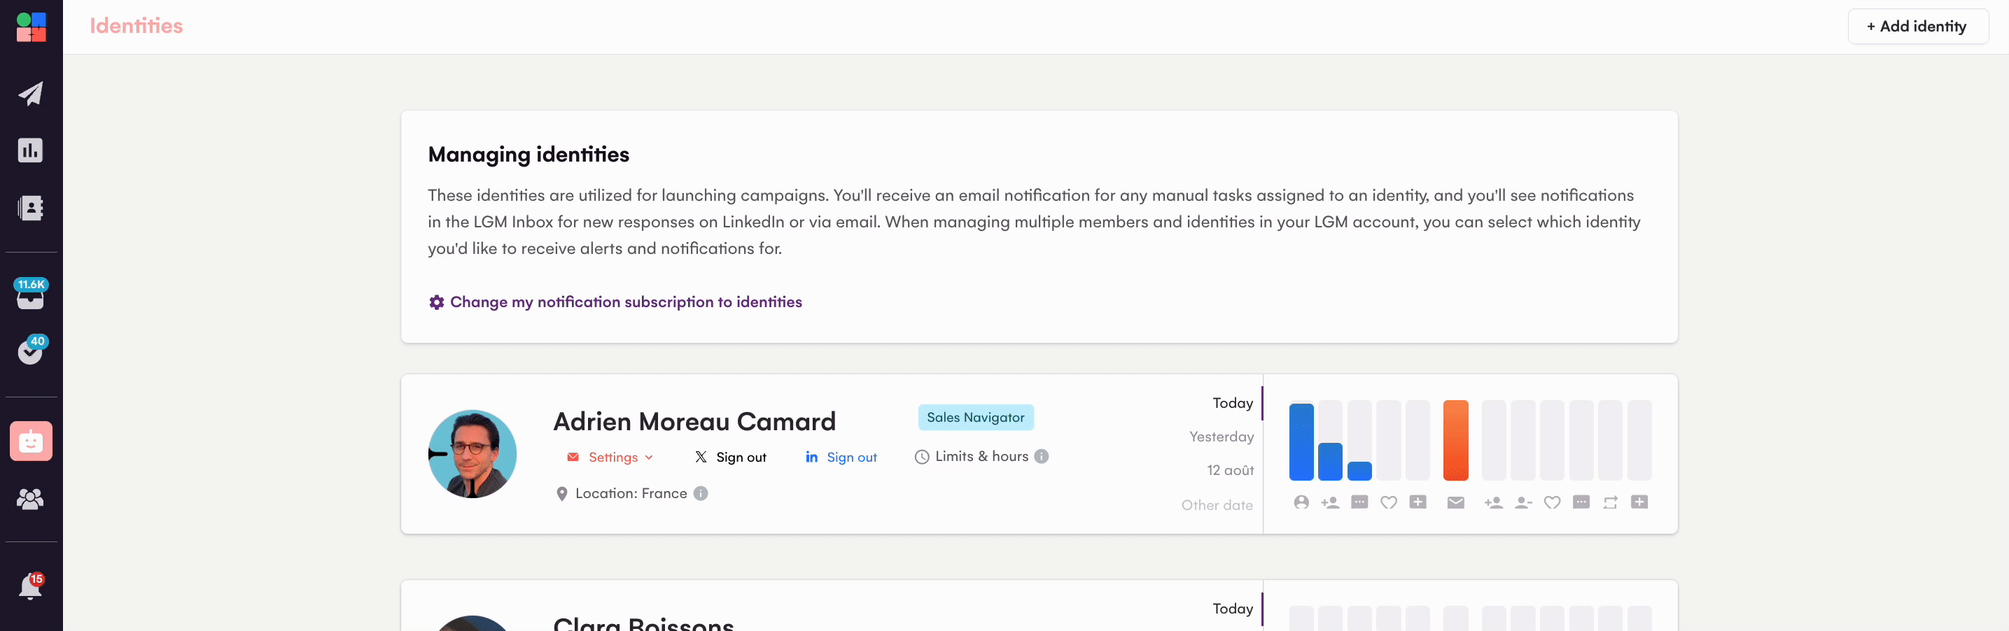2009x631 pixels.
Task: Click the Add identity button
Action: 1917,27
